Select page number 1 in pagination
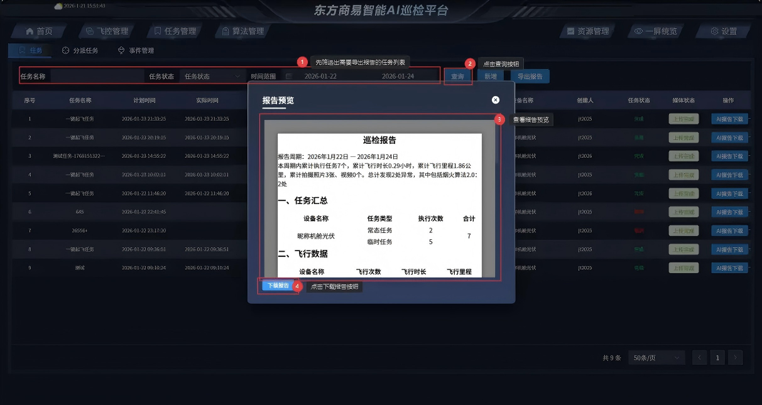This screenshot has height=405, width=762. pos(717,357)
